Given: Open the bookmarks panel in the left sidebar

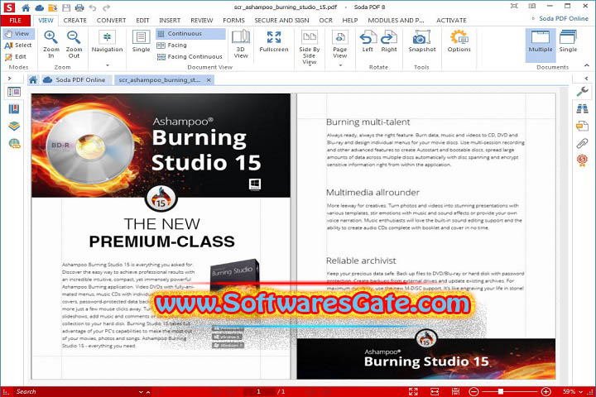Looking at the screenshot, I should 14,109.
